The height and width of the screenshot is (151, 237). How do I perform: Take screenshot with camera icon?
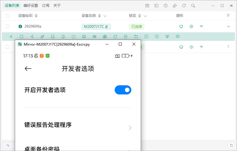(105, 36)
